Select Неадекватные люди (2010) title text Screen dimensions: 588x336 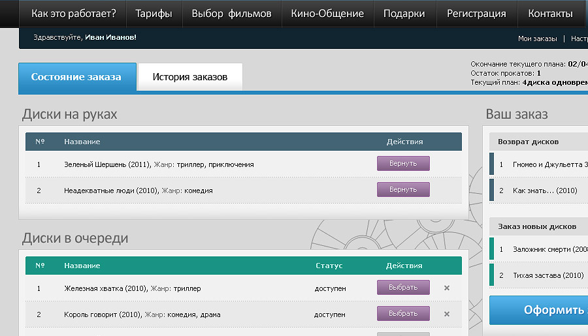point(110,191)
